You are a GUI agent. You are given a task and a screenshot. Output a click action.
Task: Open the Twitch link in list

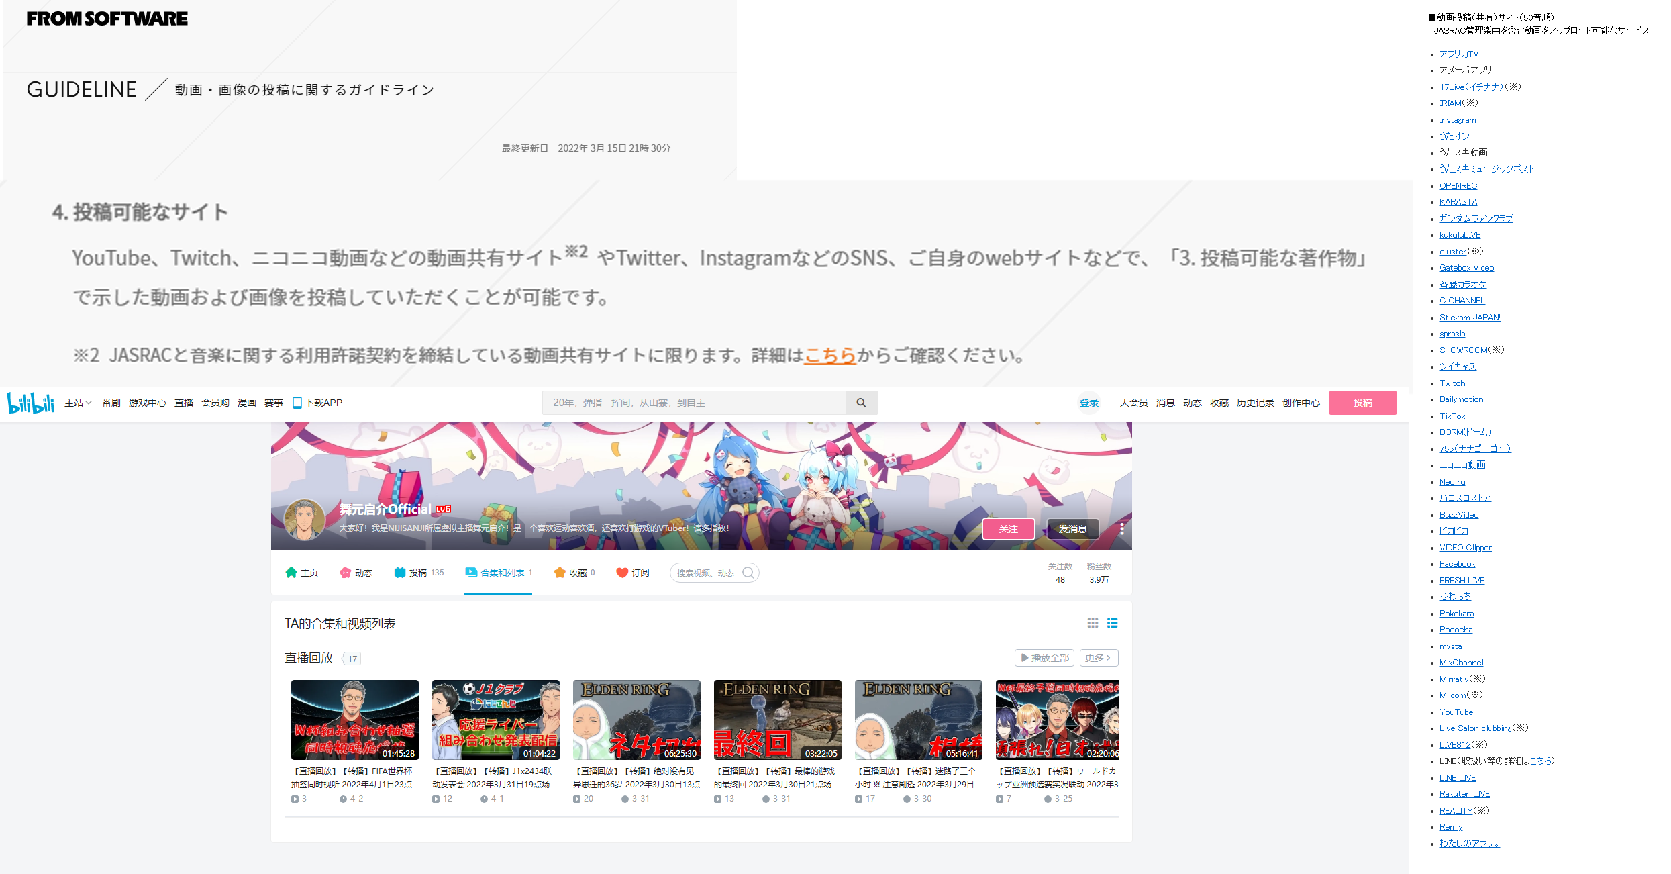tap(1452, 383)
